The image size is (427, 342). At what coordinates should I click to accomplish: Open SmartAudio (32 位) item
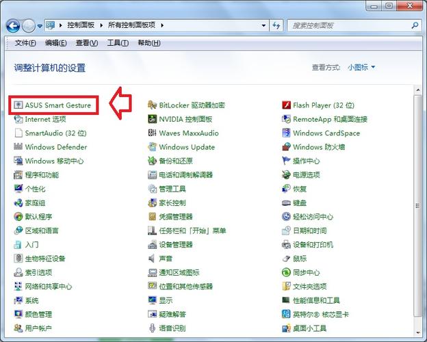pos(50,133)
